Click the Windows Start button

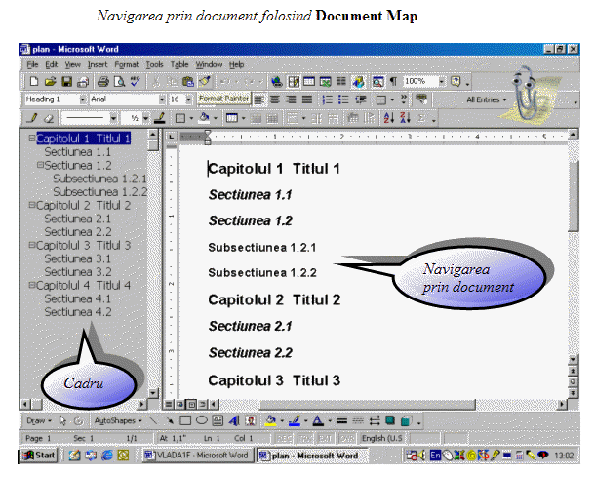pyautogui.click(x=38, y=455)
